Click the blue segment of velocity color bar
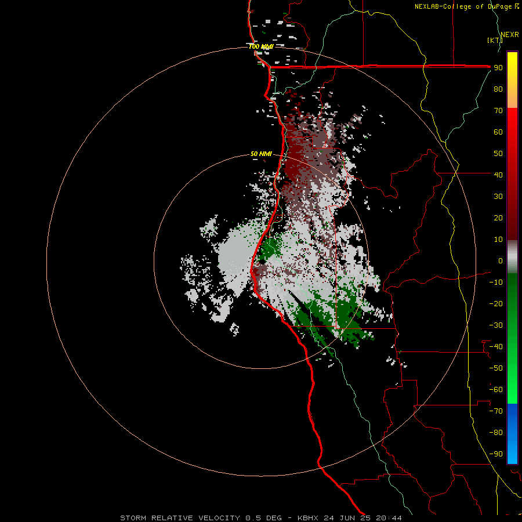Viewport: 522px width, 522px height. (x=512, y=434)
